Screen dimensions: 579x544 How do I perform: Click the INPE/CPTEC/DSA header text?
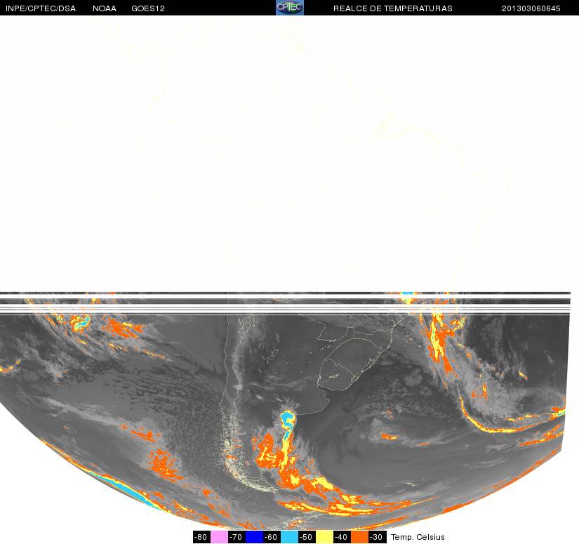[41, 8]
